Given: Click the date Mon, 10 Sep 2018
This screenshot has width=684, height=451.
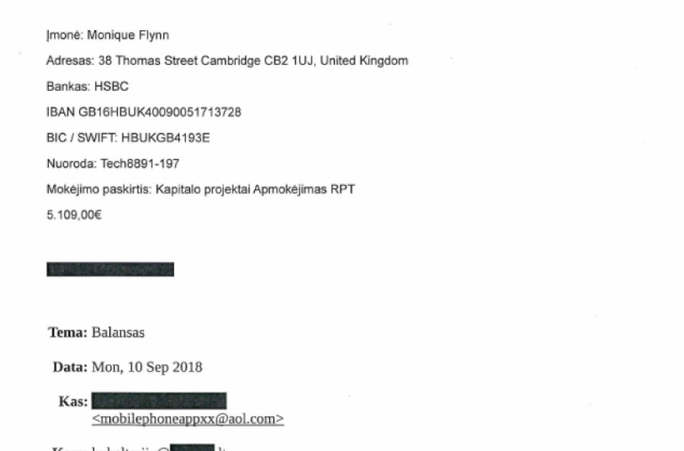Looking at the screenshot, I should pos(147,367).
